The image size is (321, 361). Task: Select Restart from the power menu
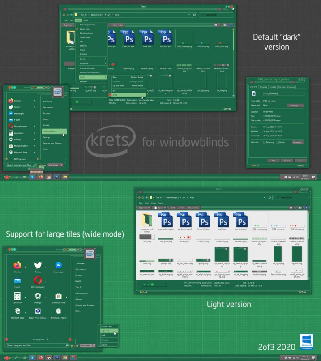tap(109, 340)
